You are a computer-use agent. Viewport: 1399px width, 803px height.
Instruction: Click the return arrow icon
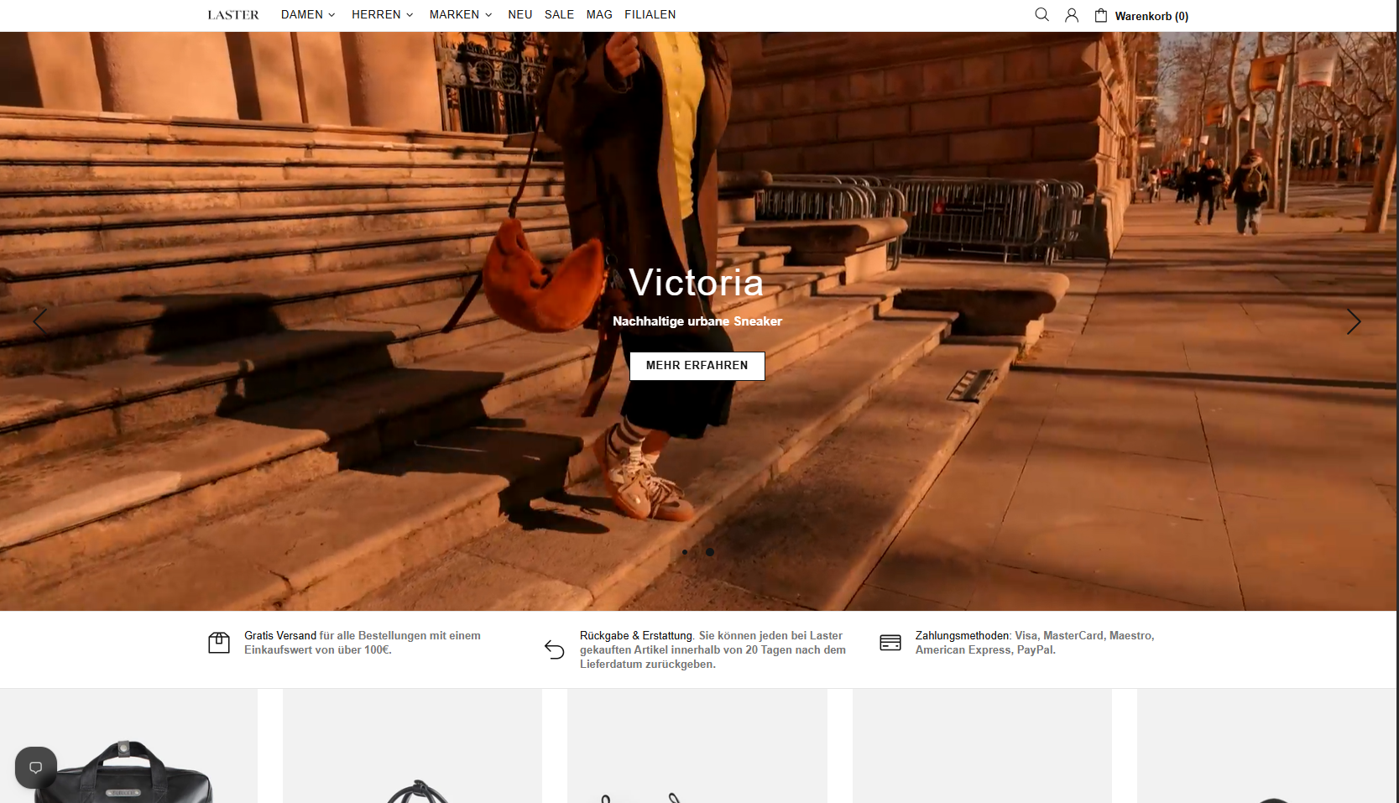(x=555, y=649)
